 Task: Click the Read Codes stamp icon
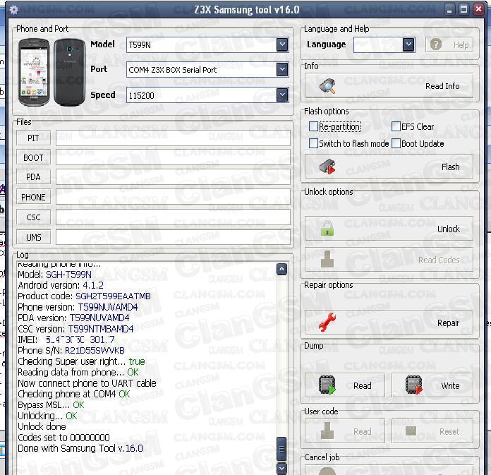(327, 259)
